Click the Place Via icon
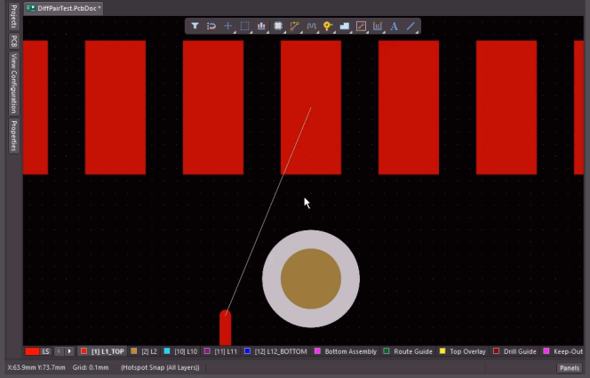Screen dimensions: 590x378 tap(328, 27)
